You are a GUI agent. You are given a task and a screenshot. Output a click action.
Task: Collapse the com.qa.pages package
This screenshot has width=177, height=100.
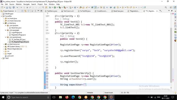[x=6, y=30]
